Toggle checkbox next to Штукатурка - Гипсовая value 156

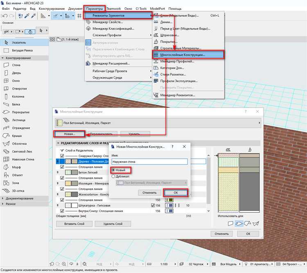click(153, 205)
